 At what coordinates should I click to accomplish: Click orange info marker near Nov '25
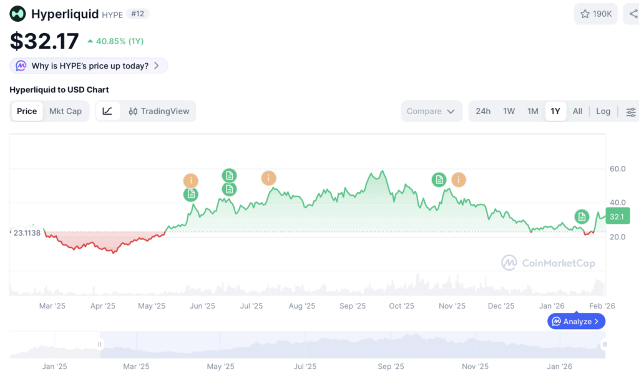[459, 180]
